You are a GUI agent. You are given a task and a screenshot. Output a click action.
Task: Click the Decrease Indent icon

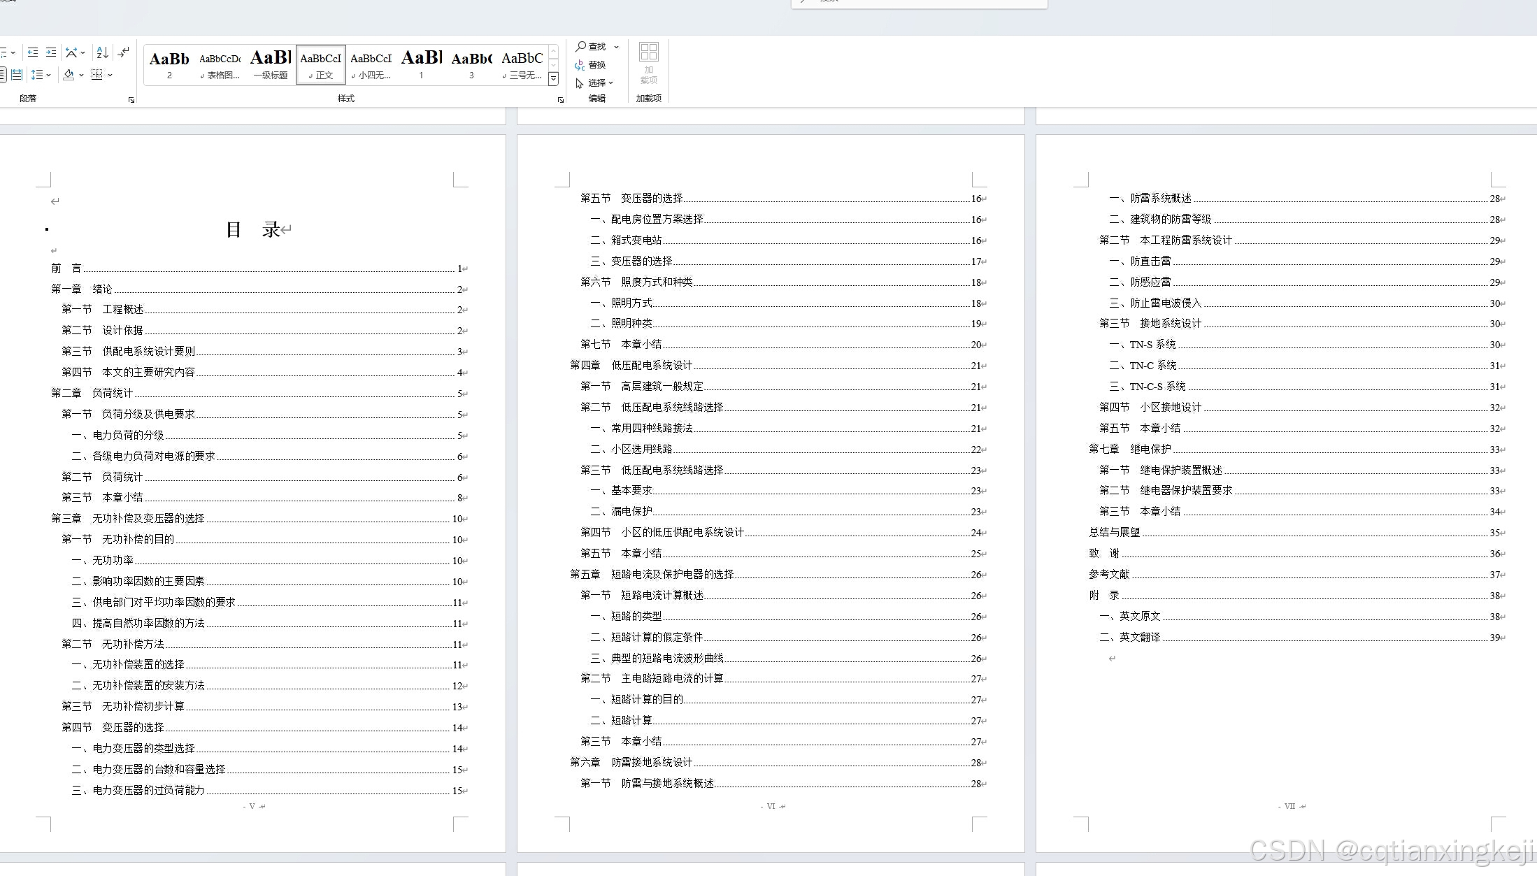(x=33, y=52)
